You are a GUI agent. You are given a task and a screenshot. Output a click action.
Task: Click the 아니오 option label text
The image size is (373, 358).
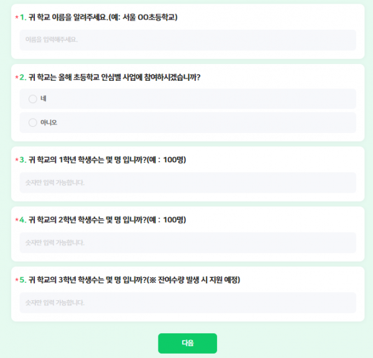point(48,122)
